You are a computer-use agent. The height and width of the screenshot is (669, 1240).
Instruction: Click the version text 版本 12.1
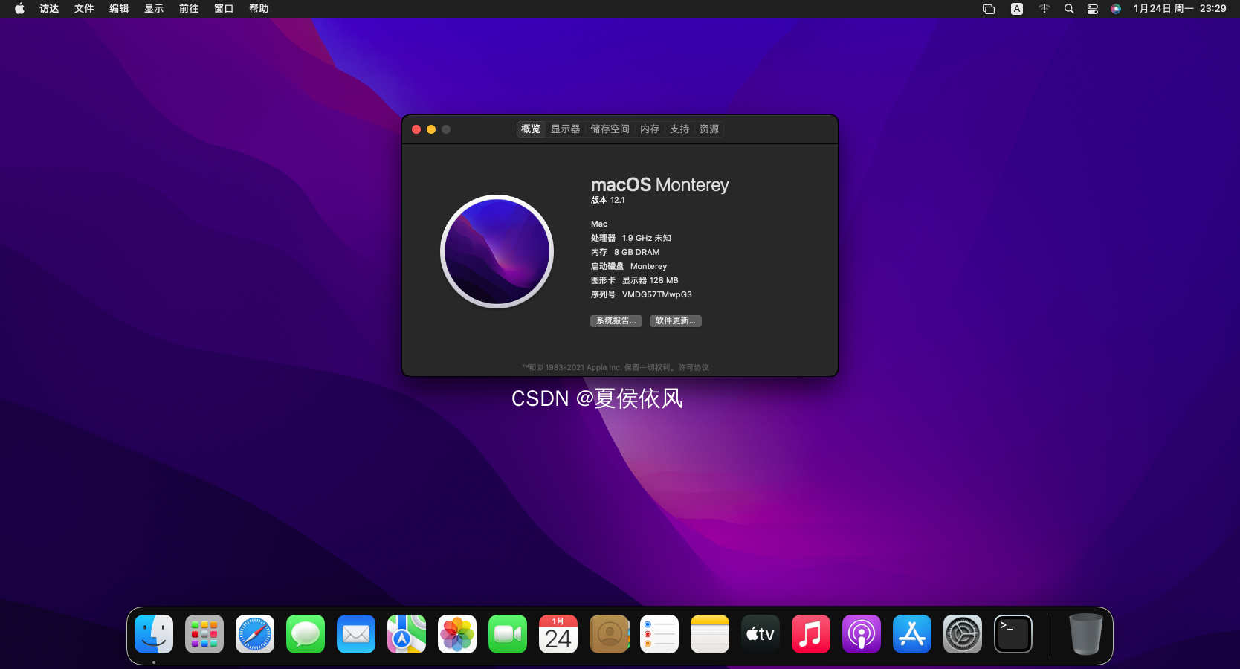(x=608, y=200)
